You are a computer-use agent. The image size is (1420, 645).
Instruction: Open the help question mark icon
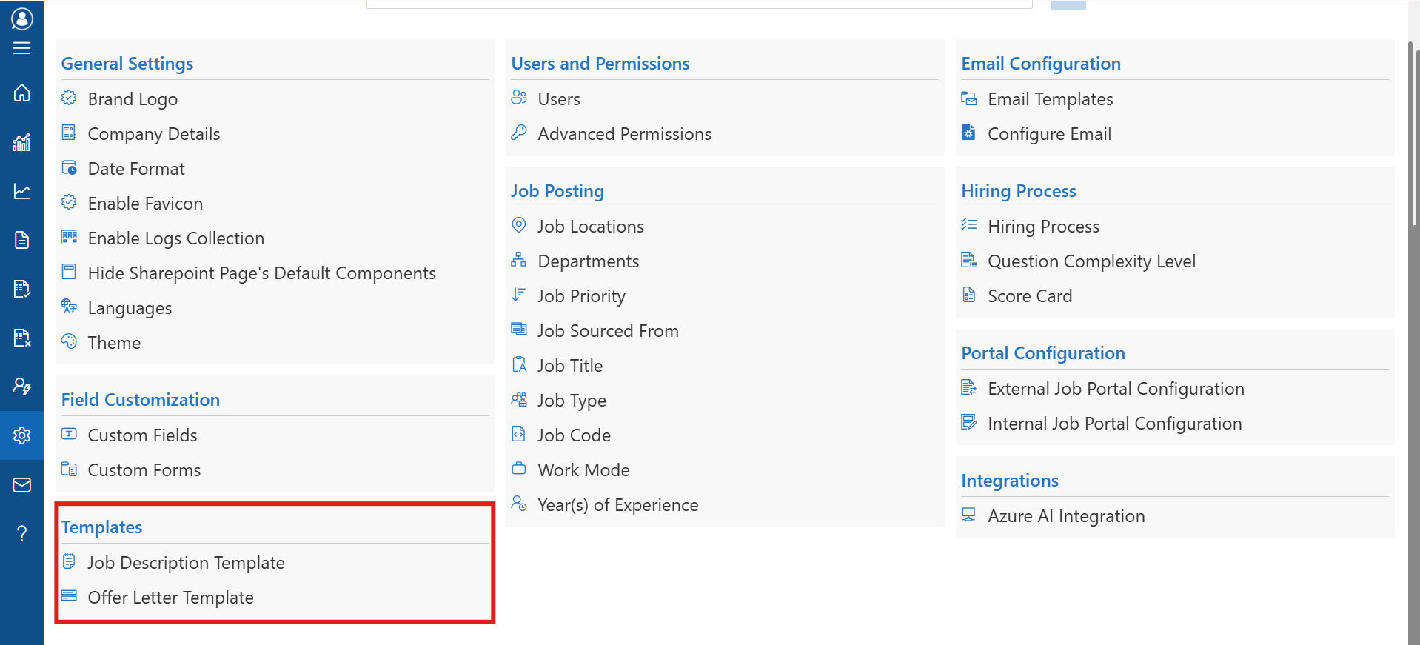[22, 533]
